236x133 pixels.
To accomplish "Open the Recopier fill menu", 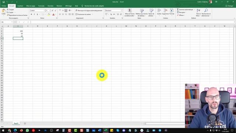I will [181, 12].
